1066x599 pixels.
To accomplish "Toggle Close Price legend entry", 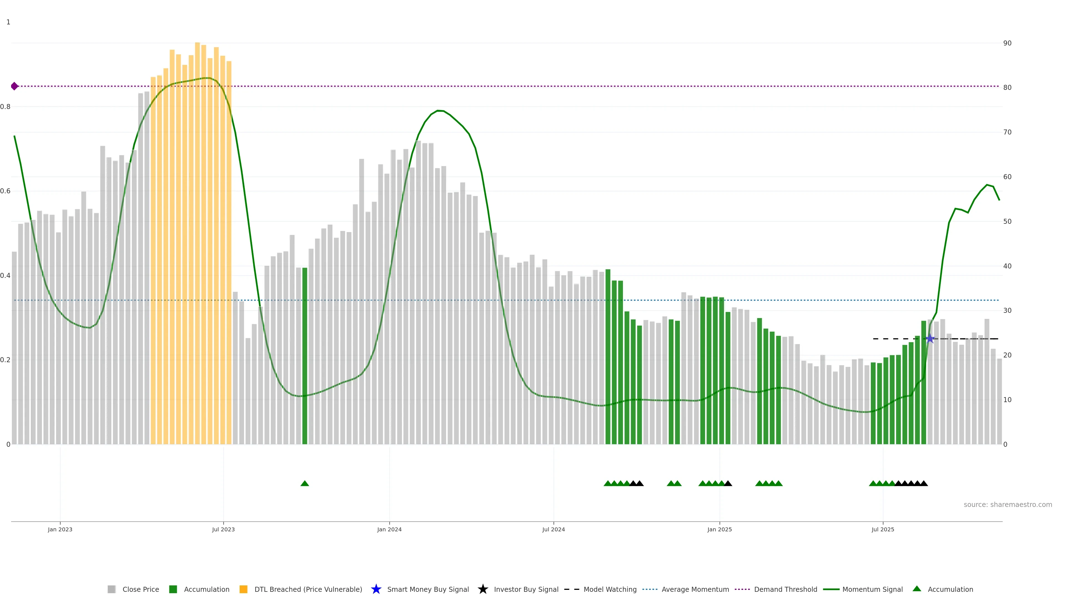I will (x=140, y=590).
